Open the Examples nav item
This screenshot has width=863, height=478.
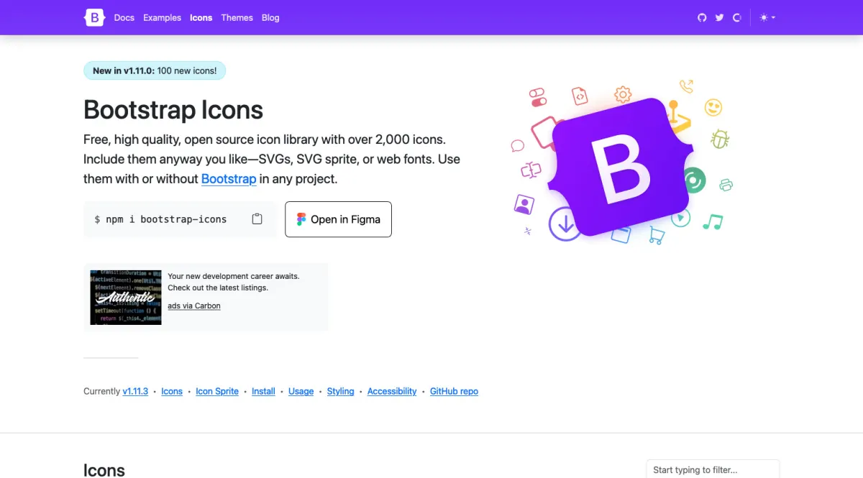162,17
